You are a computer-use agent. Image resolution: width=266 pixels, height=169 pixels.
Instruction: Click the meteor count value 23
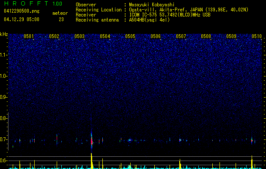[61, 19]
